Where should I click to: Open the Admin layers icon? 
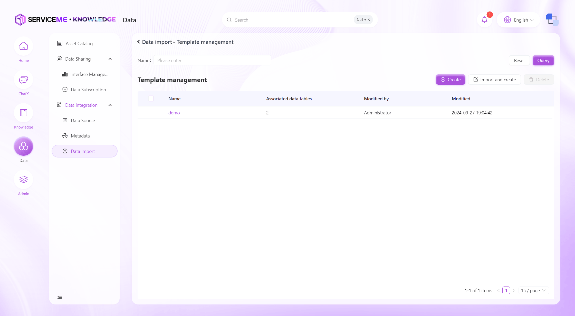[23, 180]
